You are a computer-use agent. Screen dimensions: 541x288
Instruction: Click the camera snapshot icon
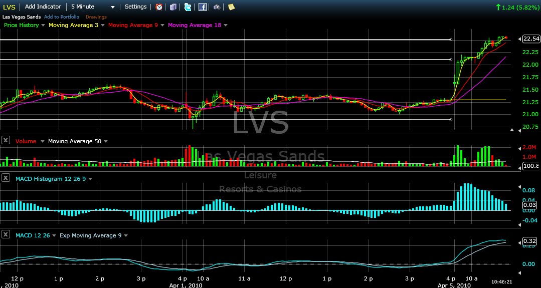[x=217, y=7]
